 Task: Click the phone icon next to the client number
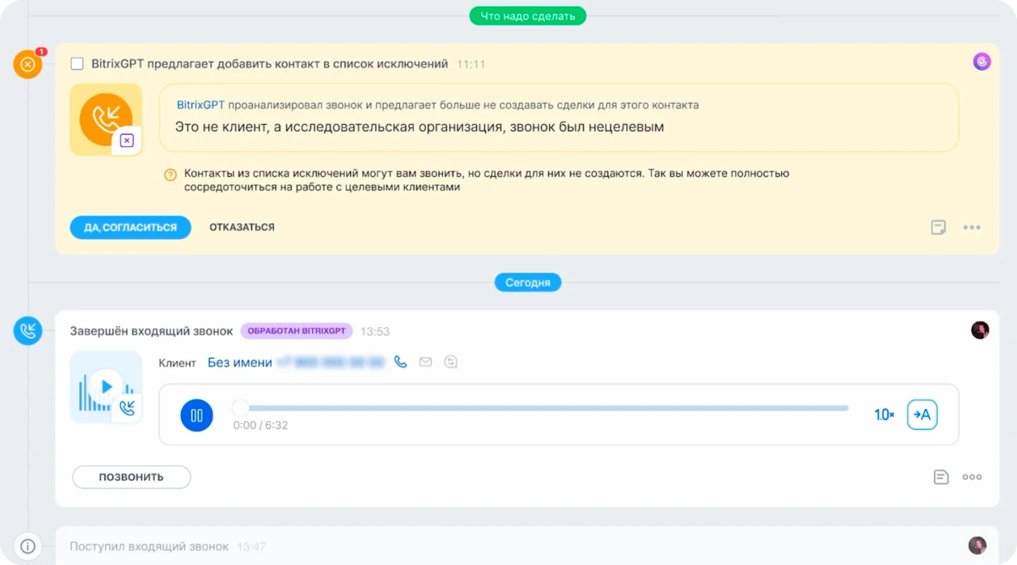coord(400,362)
